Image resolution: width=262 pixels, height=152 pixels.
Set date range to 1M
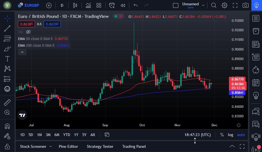[39, 135]
